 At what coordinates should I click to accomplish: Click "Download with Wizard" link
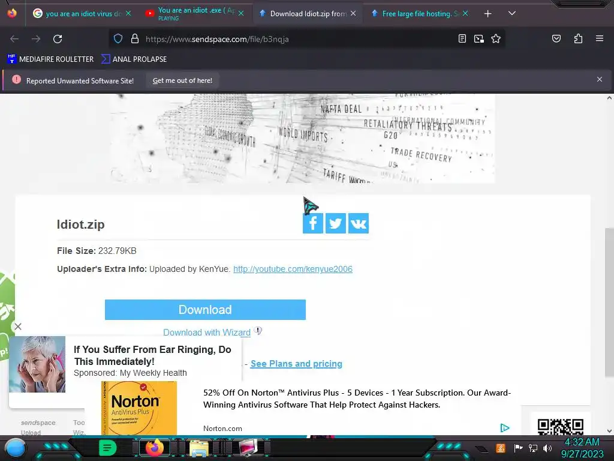coord(207,333)
